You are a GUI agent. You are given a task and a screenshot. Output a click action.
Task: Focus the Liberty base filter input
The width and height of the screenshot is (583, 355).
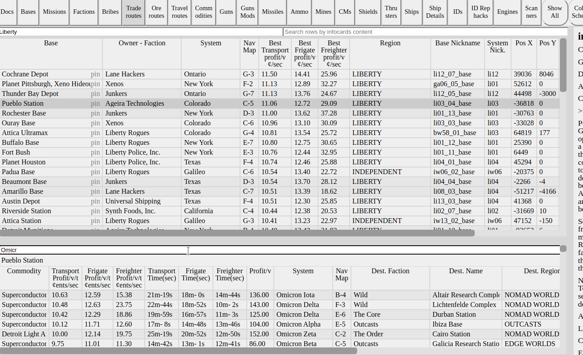(141, 32)
